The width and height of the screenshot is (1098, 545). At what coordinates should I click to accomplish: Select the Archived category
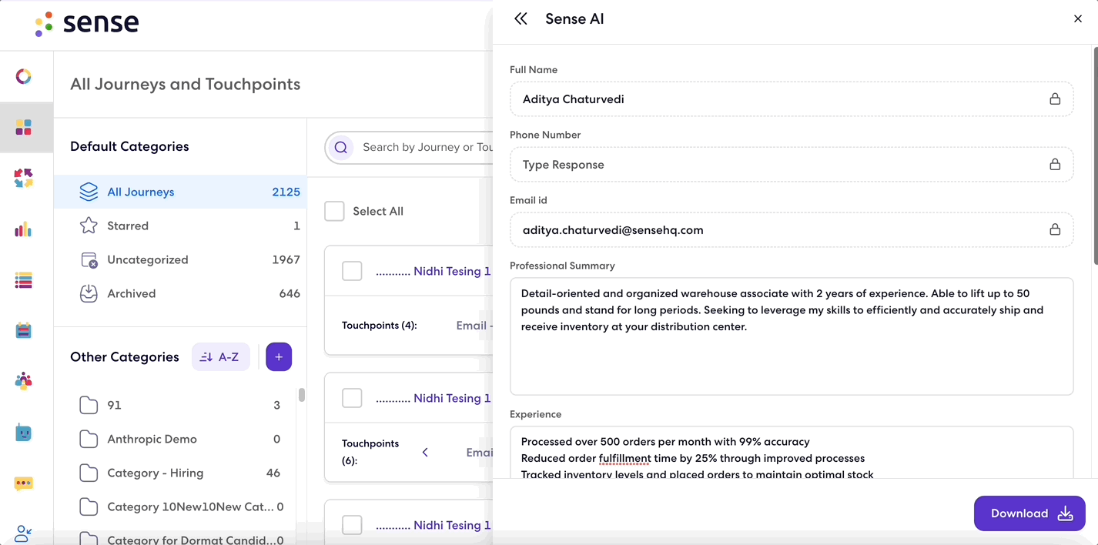point(131,293)
